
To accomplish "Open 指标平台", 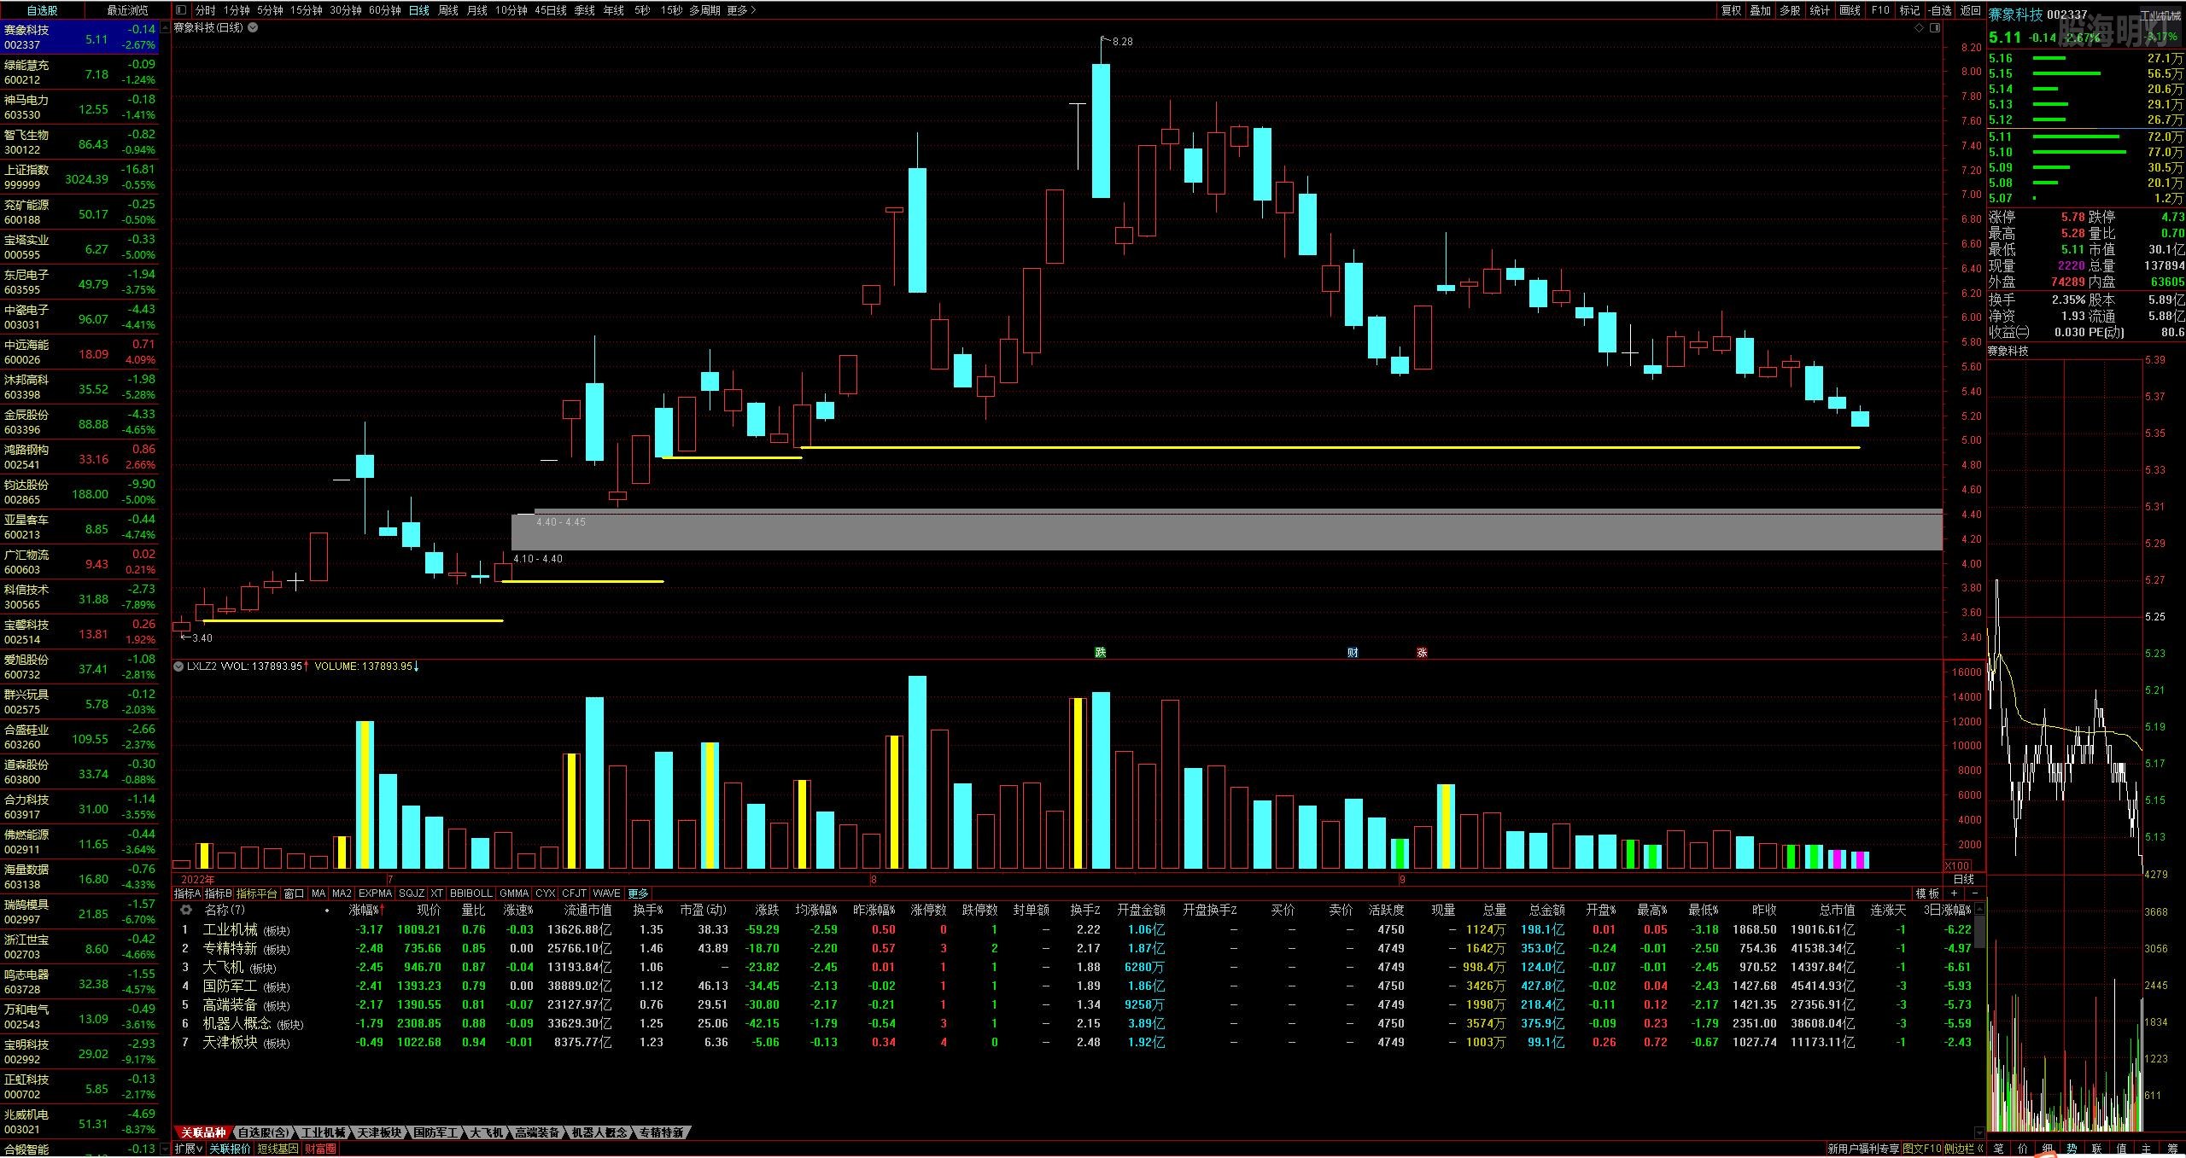I will [257, 893].
